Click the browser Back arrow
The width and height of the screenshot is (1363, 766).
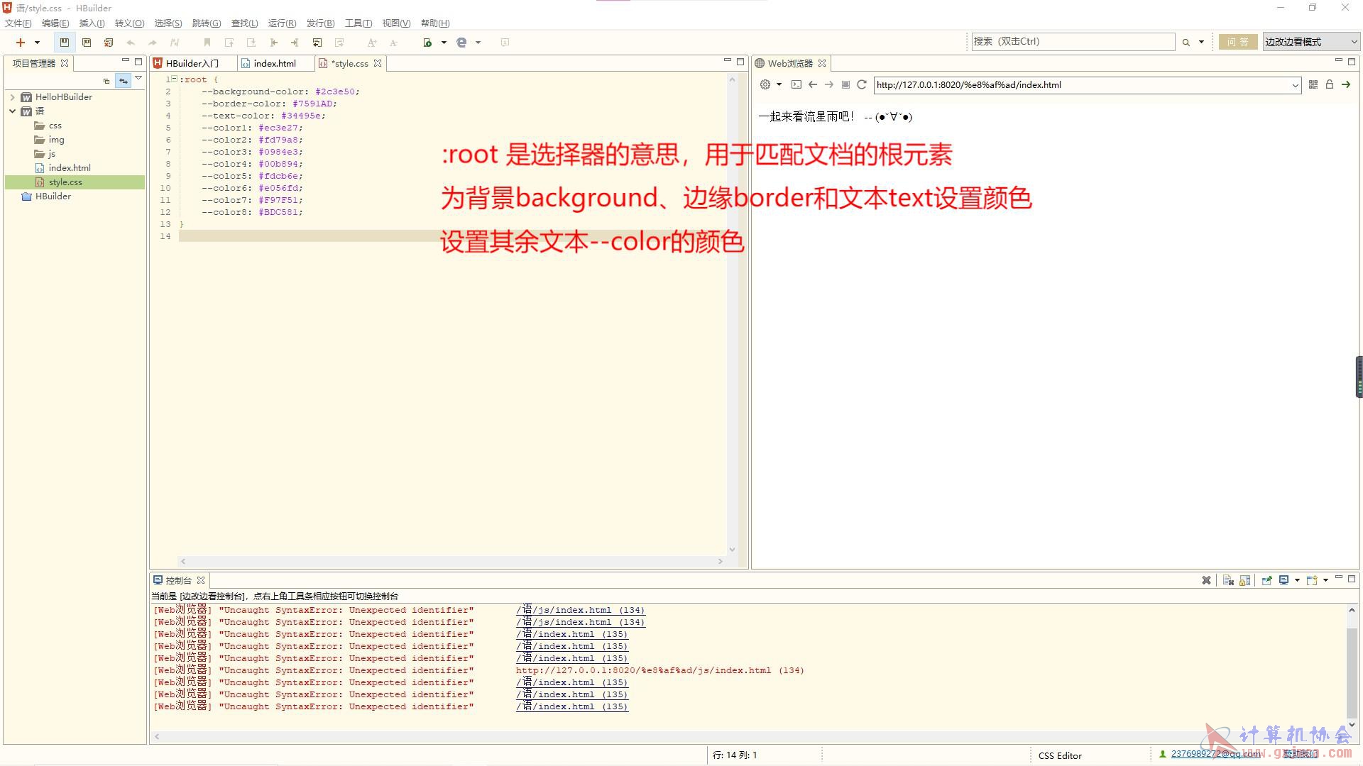click(x=812, y=84)
